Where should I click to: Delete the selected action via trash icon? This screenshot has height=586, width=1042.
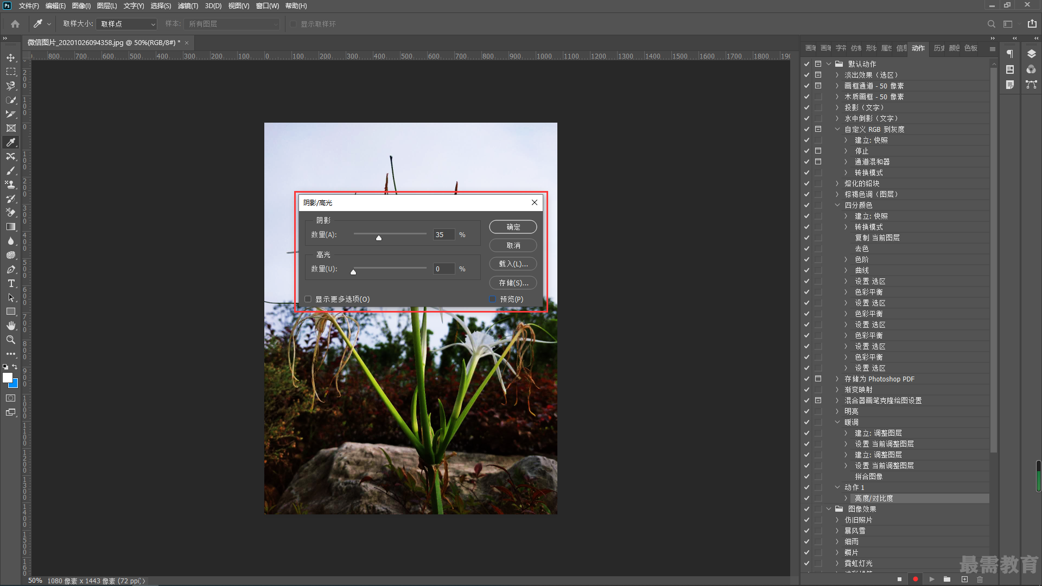pyautogui.click(x=980, y=579)
